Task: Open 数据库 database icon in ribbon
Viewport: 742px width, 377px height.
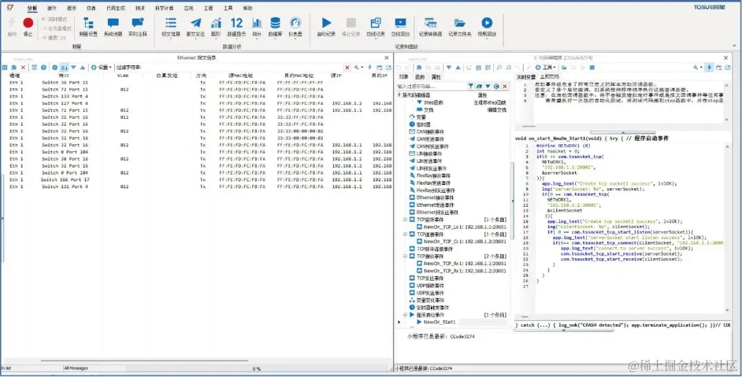Action: point(276,27)
